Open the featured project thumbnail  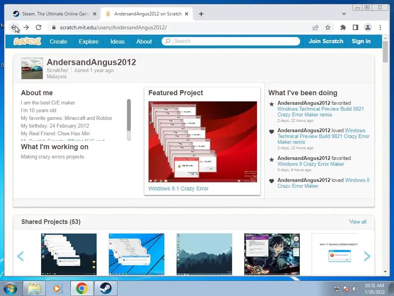[x=202, y=142]
